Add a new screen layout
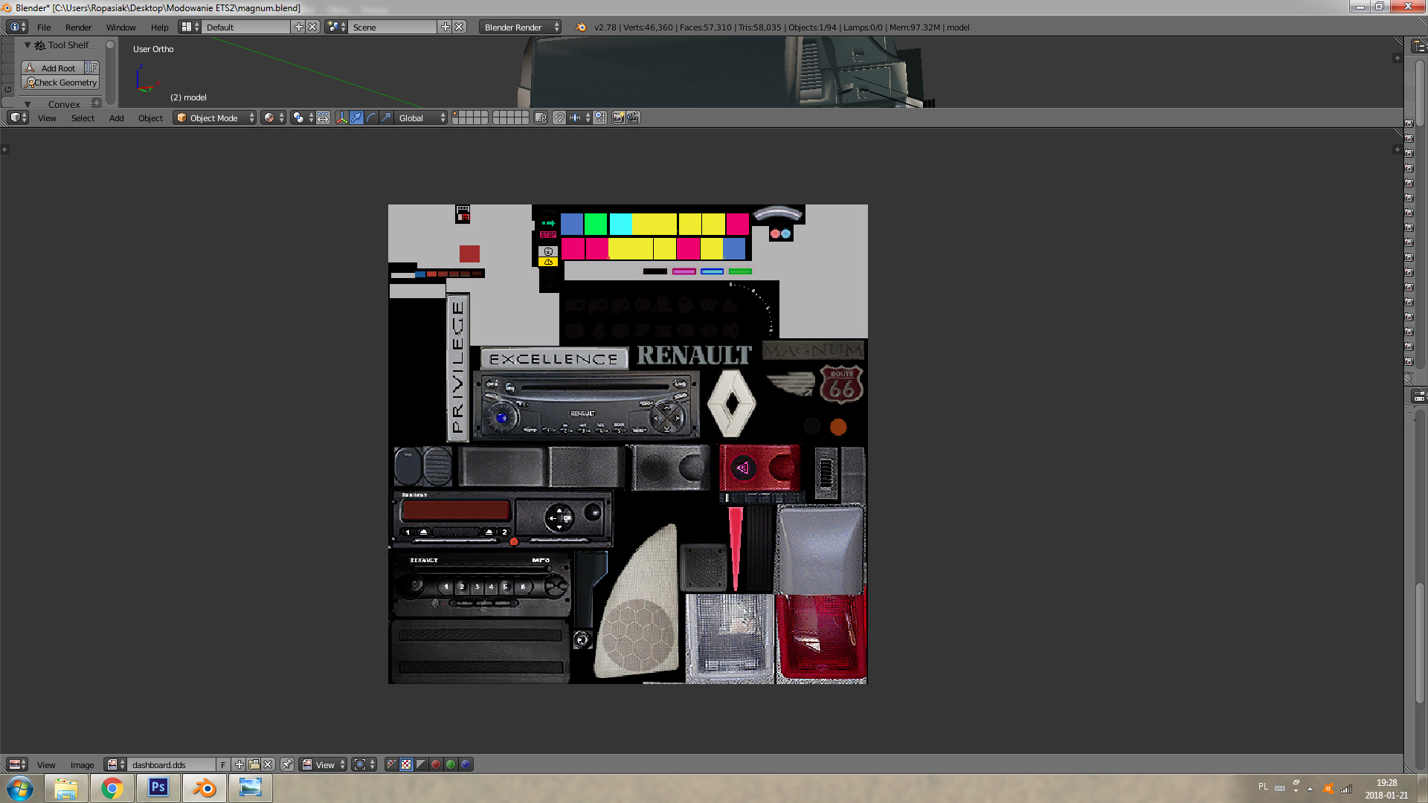 pos(298,28)
